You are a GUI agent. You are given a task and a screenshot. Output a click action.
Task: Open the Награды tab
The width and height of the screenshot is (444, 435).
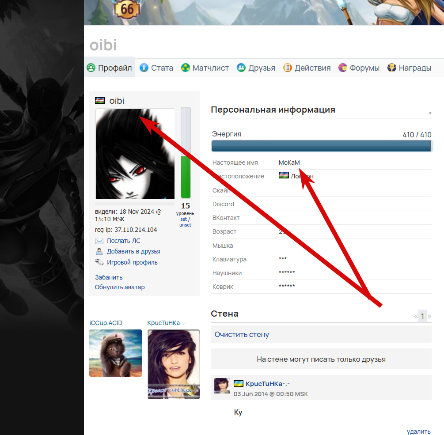(x=410, y=68)
